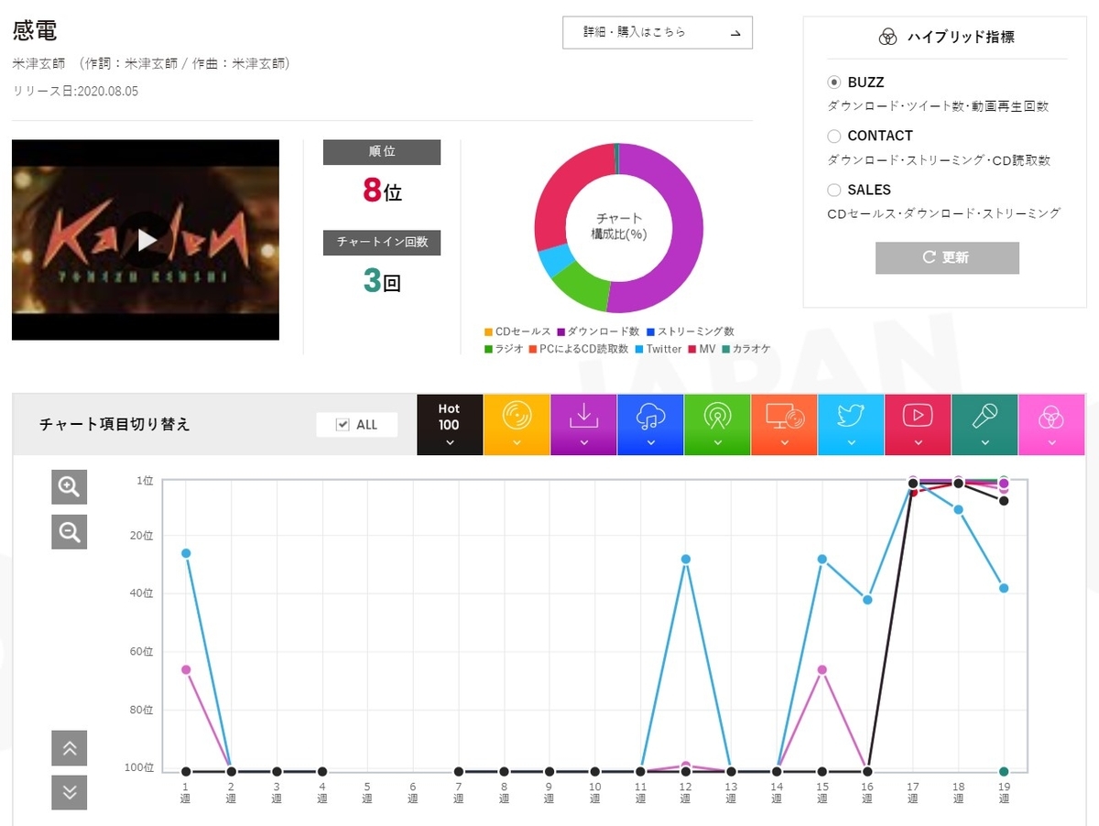The image size is (1099, 826).
Task: Switch to the Hot 100 chart tab
Action: pos(449,425)
